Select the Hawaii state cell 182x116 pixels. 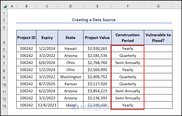coord(70,48)
